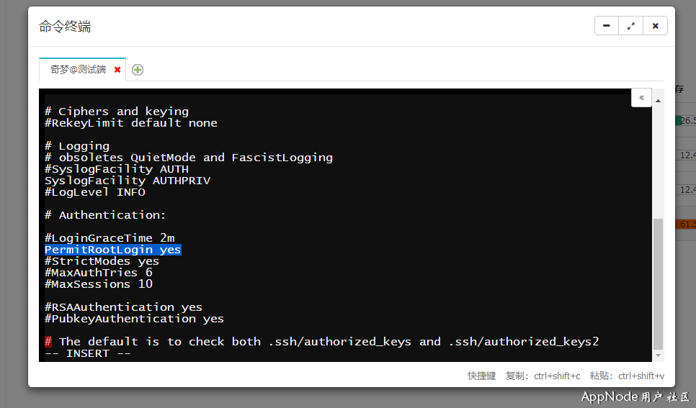Click the -- INSERT -- status line

point(87,353)
